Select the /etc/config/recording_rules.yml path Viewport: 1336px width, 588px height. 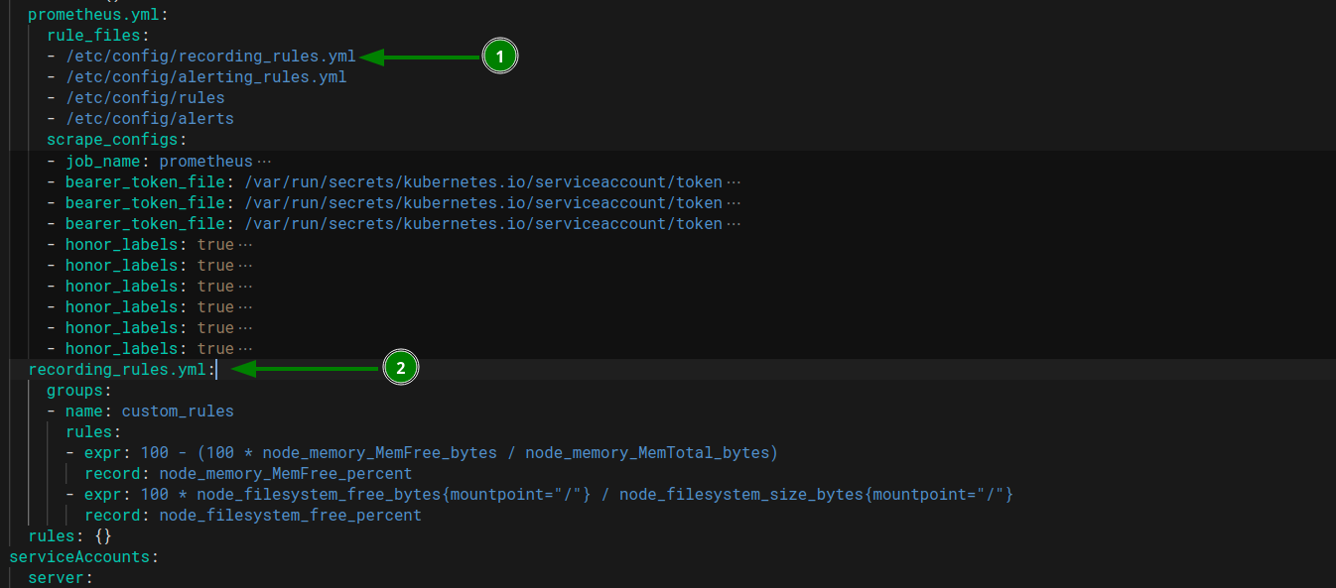[211, 56]
